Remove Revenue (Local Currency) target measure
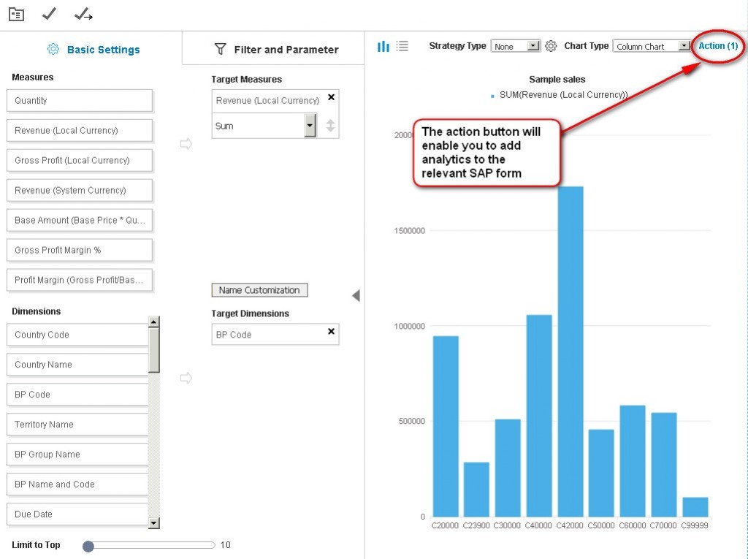 click(331, 96)
